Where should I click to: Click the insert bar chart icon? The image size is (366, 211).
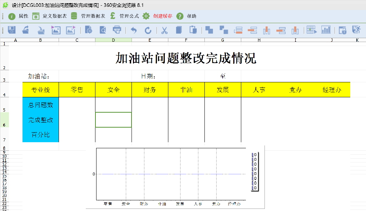[326, 30]
